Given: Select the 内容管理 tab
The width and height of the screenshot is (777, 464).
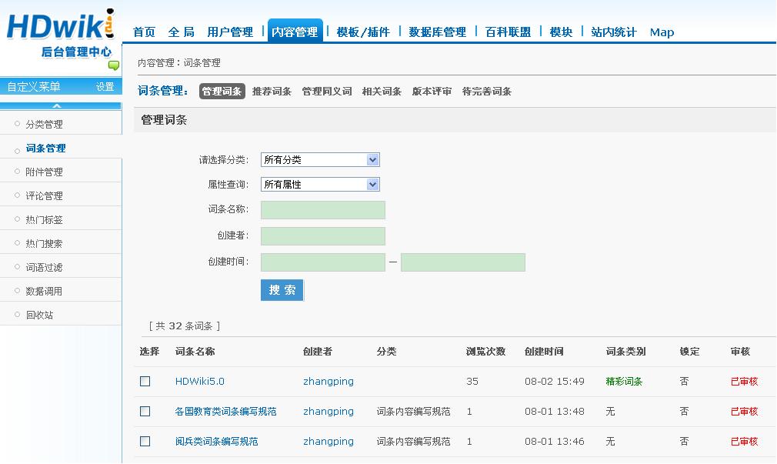Looking at the screenshot, I should tap(295, 32).
